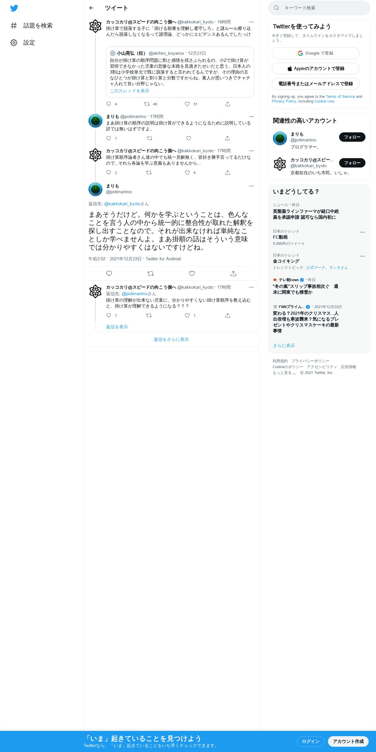Reply to the main まりも tweet

click(x=109, y=274)
